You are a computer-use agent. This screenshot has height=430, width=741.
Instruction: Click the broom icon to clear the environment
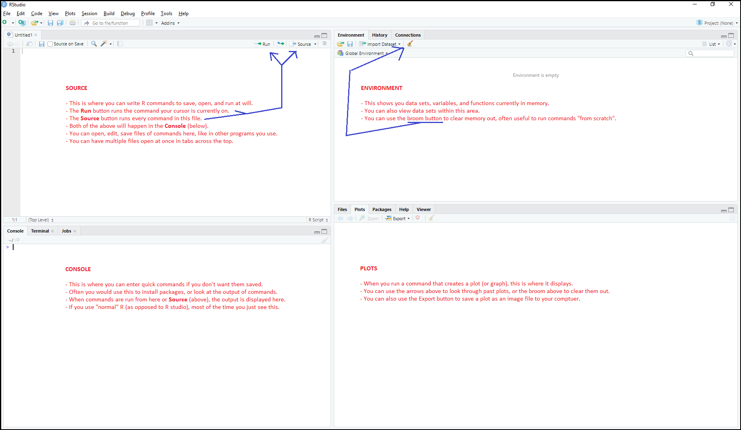click(410, 44)
